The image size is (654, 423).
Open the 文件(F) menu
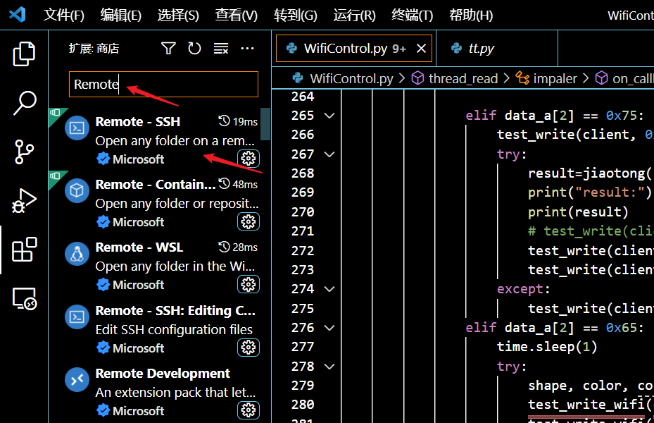(x=64, y=16)
